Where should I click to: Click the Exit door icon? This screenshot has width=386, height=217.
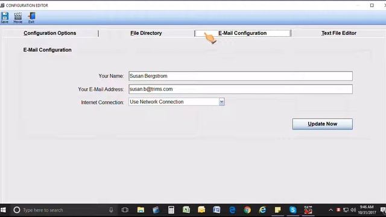point(31,17)
